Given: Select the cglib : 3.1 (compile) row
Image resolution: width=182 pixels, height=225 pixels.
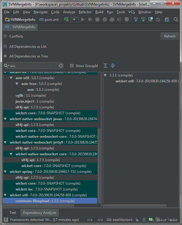Looking at the screenshot, I should (x=31, y=96).
